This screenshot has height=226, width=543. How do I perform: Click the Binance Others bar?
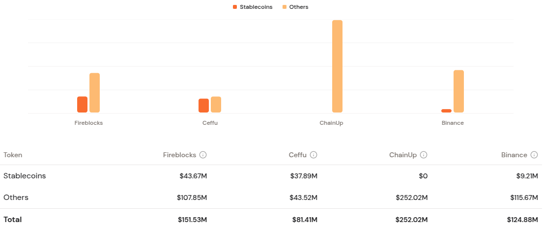coord(458,91)
